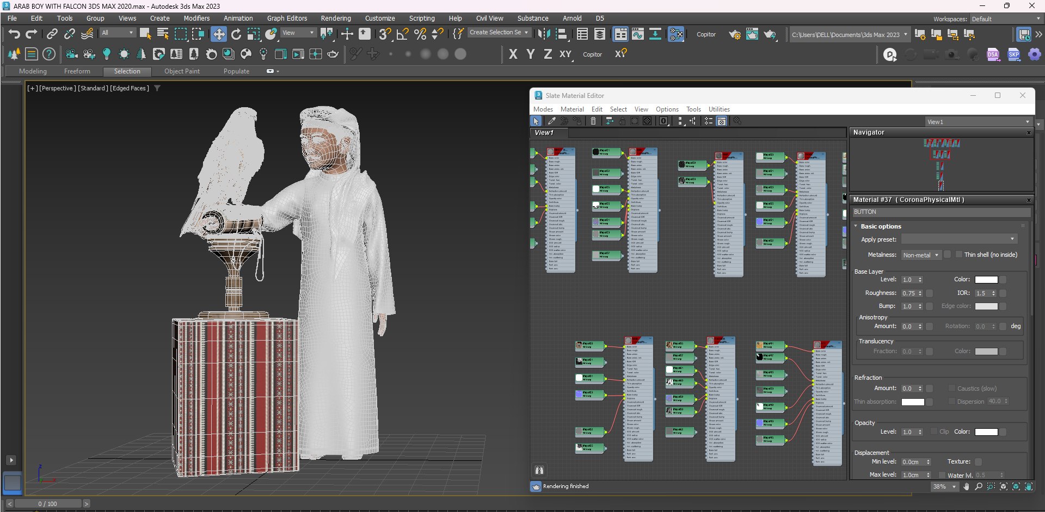
Task: Click Show Background in Preview checker icon
Action: [x=647, y=121]
